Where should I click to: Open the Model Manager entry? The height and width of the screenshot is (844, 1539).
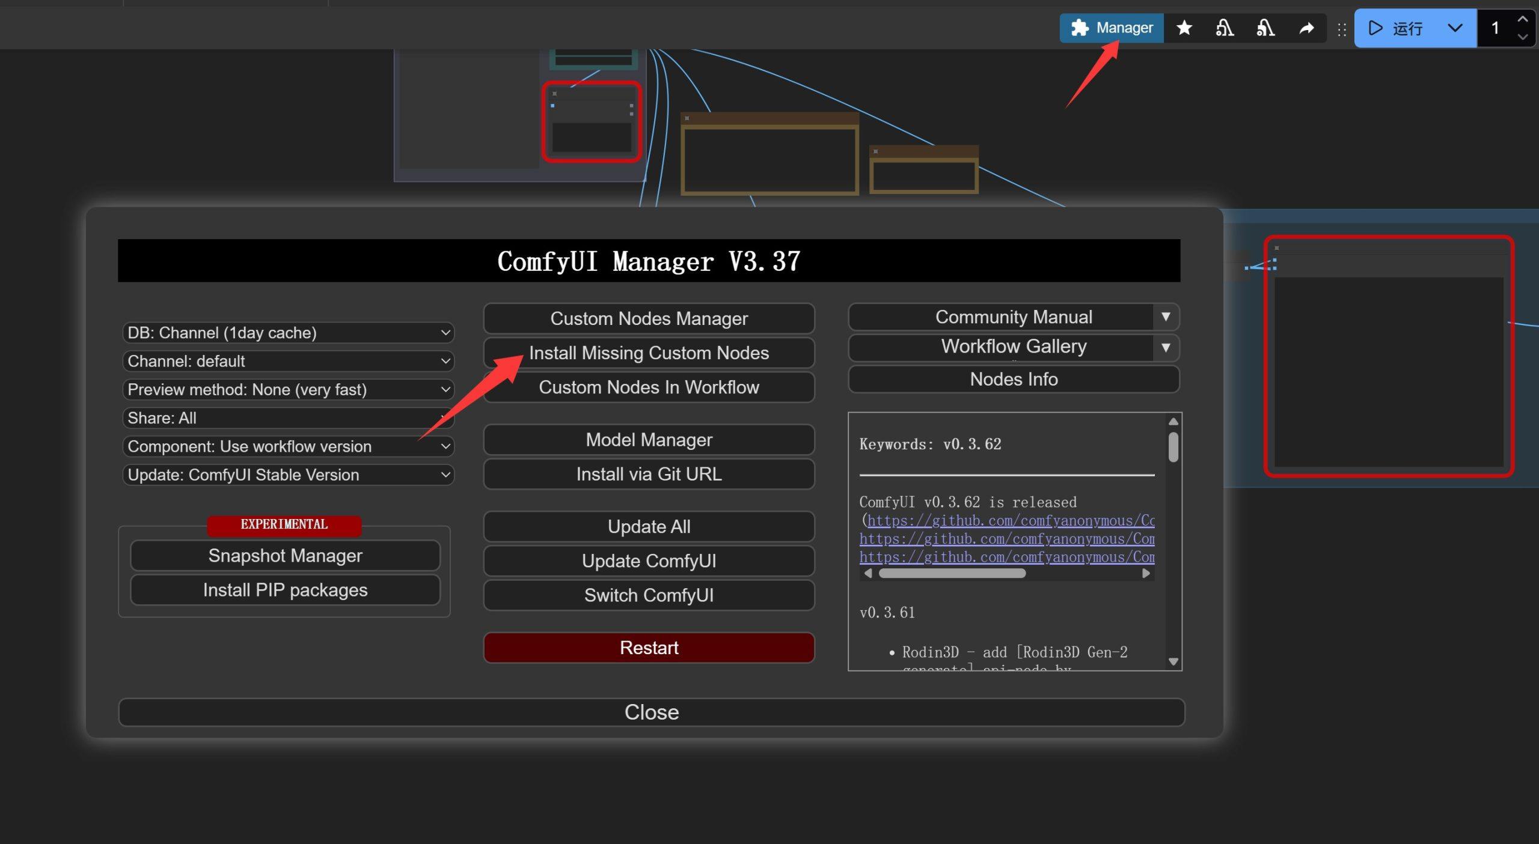pos(649,440)
